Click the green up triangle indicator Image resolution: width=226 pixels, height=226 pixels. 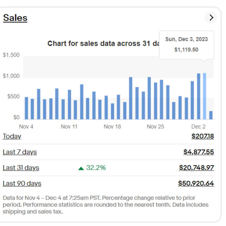81,169
